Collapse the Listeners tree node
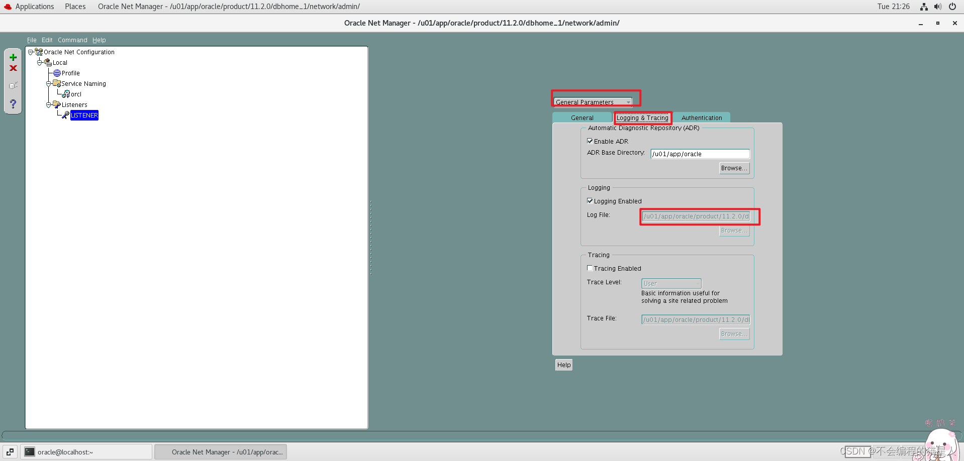This screenshot has width=964, height=461. (x=49, y=104)
